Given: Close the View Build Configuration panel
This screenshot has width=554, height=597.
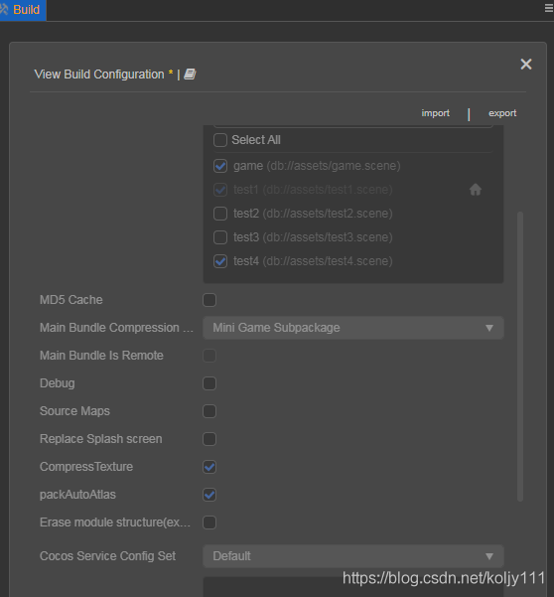Looking at the screenshot, I should tap(526, 64).
